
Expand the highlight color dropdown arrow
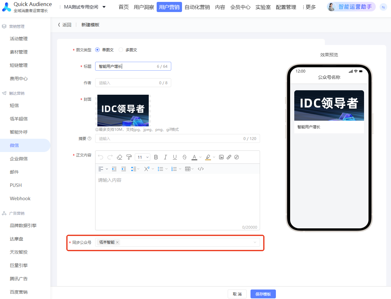[214, 157]
